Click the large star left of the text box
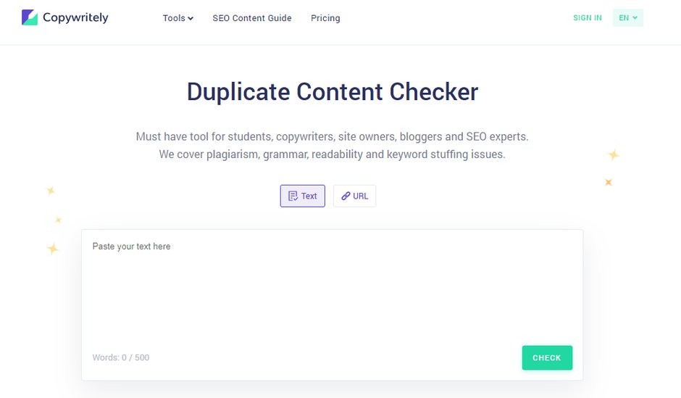Viewport: 681px width, 398px height. (53, 249)
